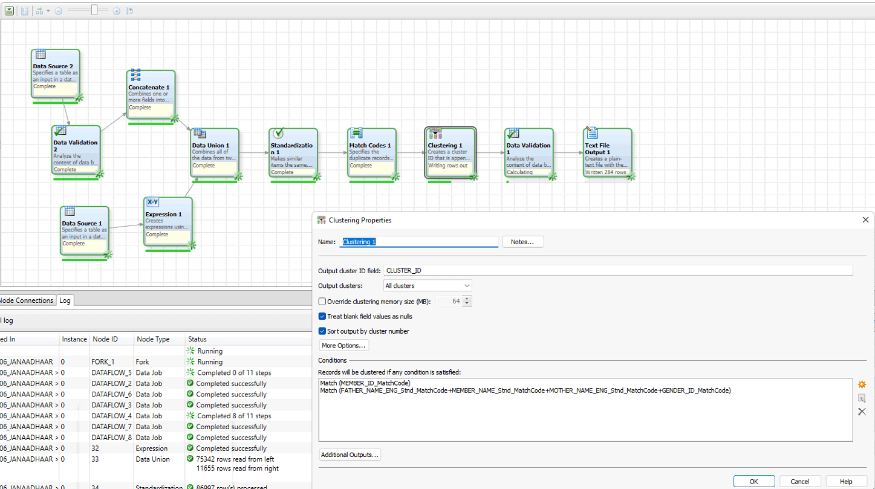Click the zoom out minus icon on the toolbar
The image size is (875, 489).
[x=59, y=10]
